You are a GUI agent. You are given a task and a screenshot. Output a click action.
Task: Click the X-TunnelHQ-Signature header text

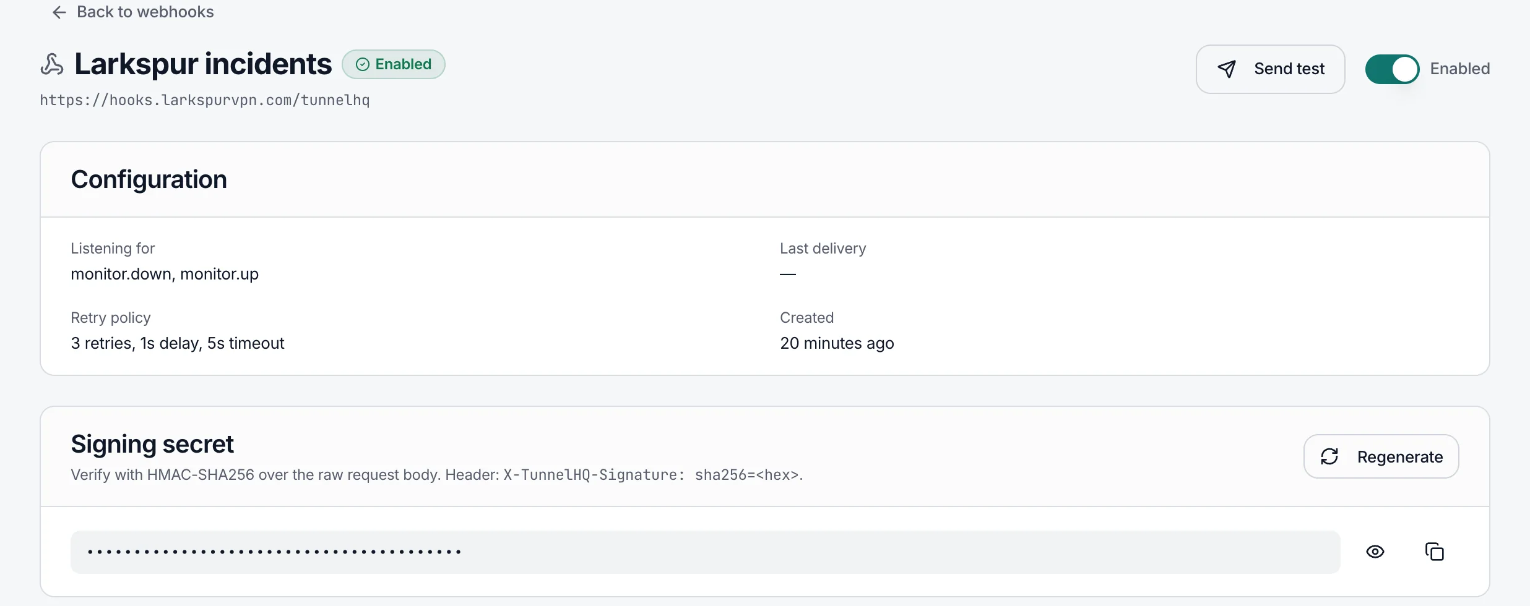[x=651, y=475]
